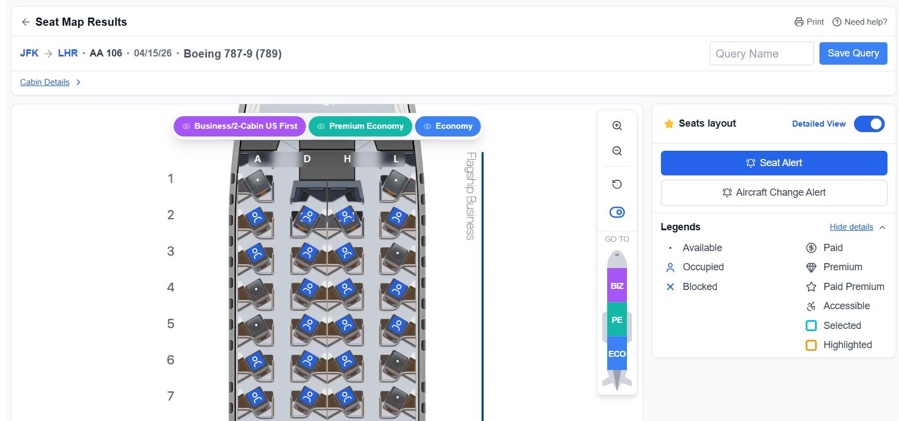Toggle the Economy cabin visibility

coord(448,126)
